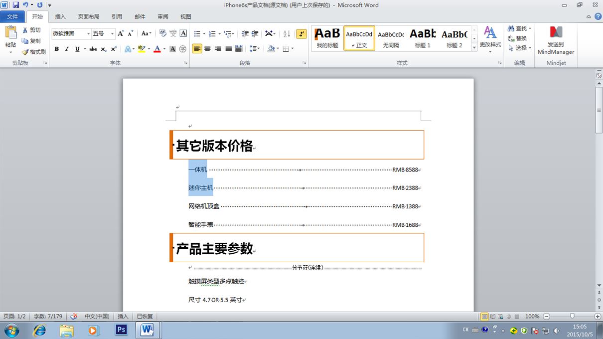Toggle Bold formatting

click(x=57, y=49)
